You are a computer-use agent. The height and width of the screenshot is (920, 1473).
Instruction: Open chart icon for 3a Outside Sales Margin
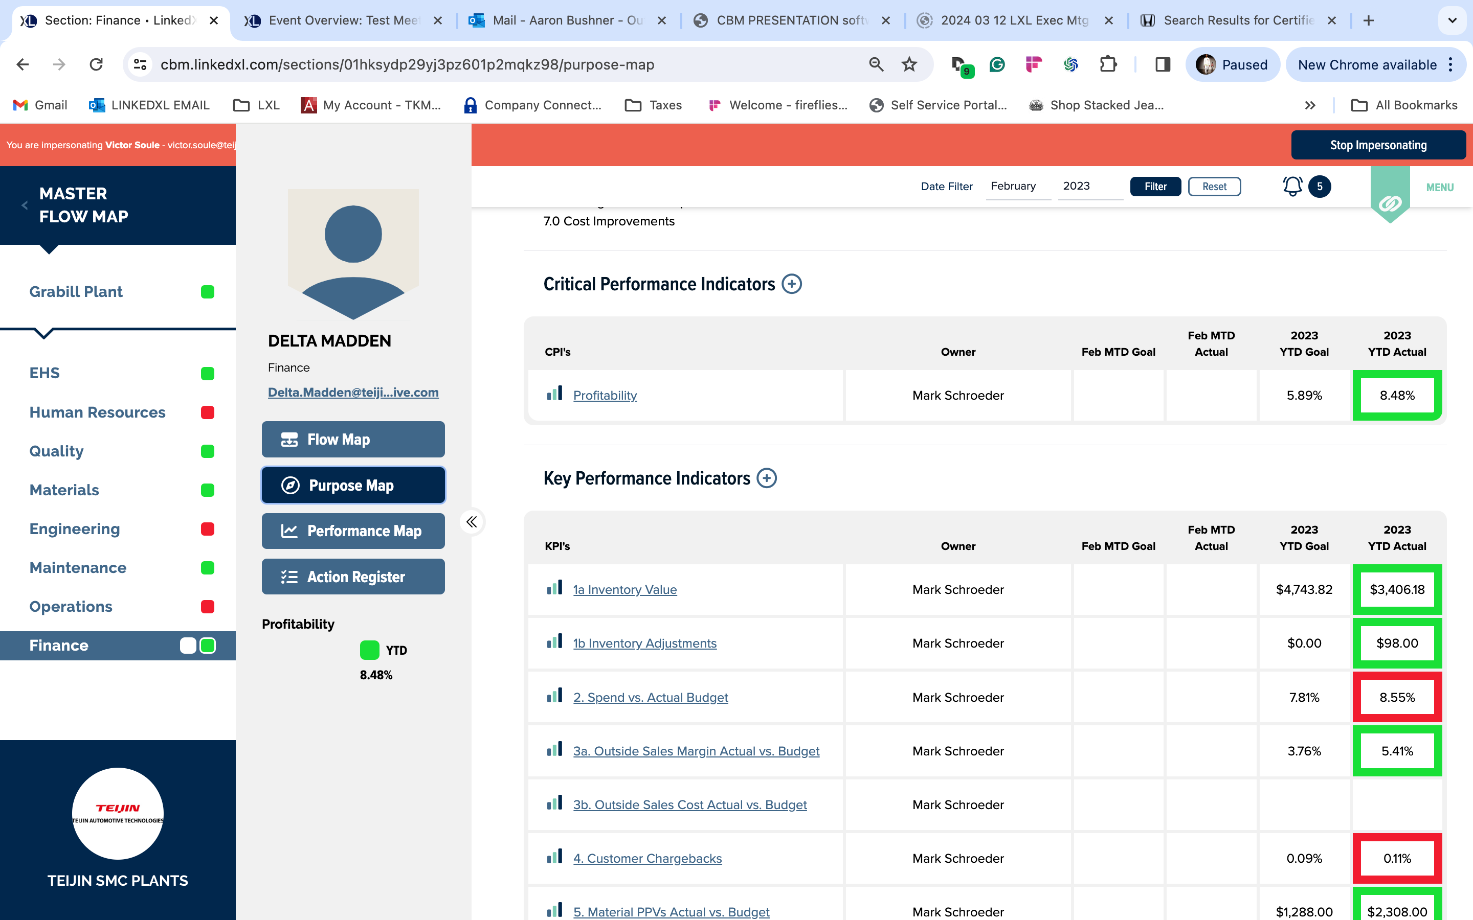554,749
